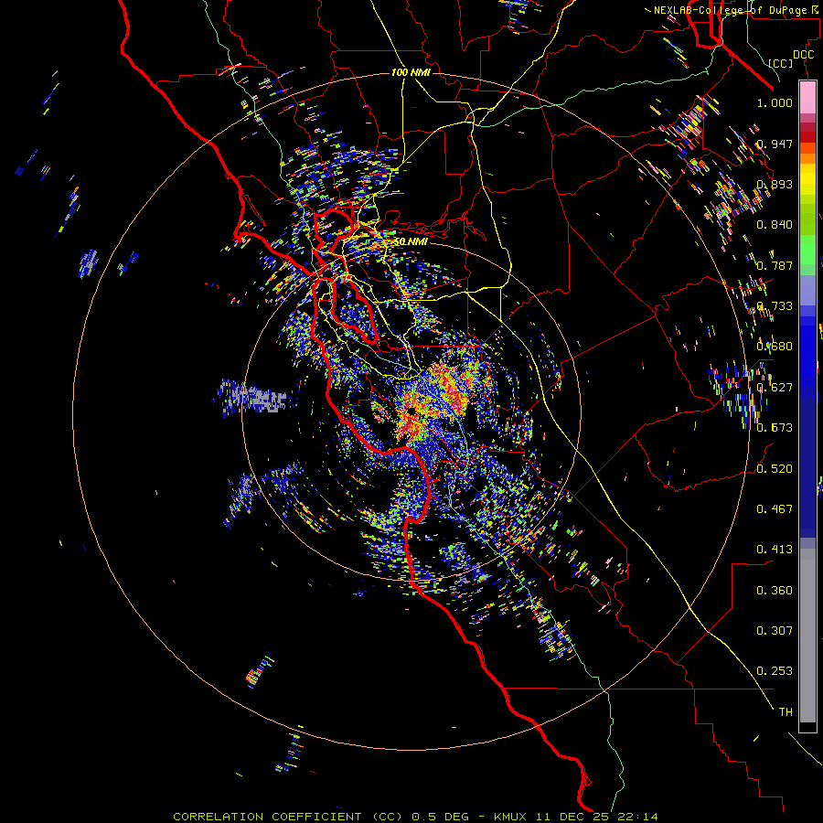Click the black radar site dot at center
Viewport: 823px width, 823px height.
pyautogui.click(x=411, y=411)
